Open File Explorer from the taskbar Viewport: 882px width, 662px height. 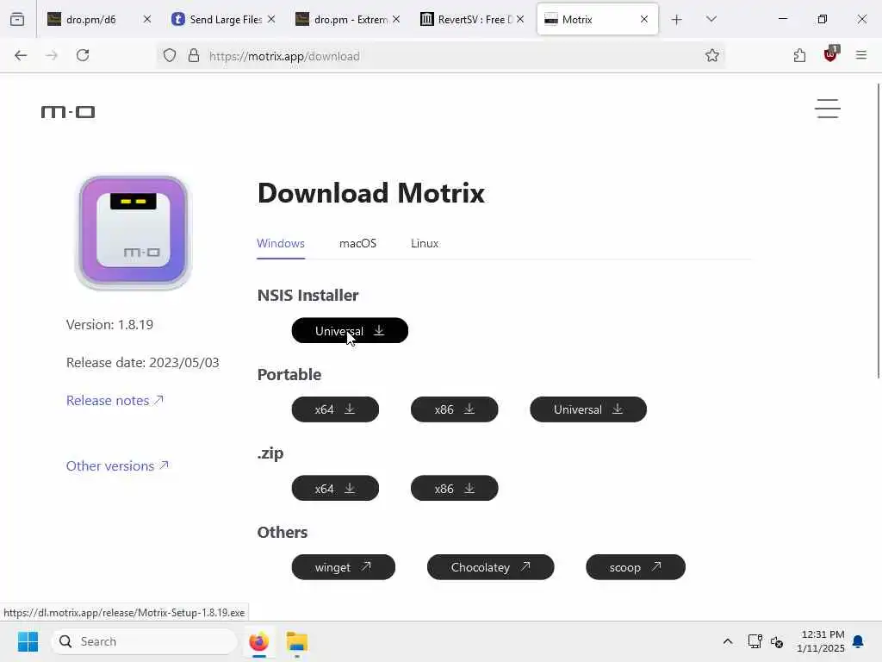coord(296,641)
